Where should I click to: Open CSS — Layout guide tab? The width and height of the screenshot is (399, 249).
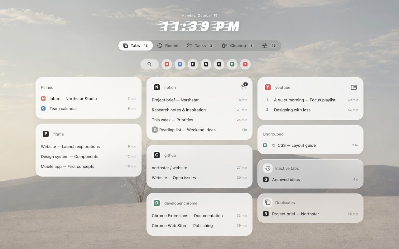click(x=310, y=145)
